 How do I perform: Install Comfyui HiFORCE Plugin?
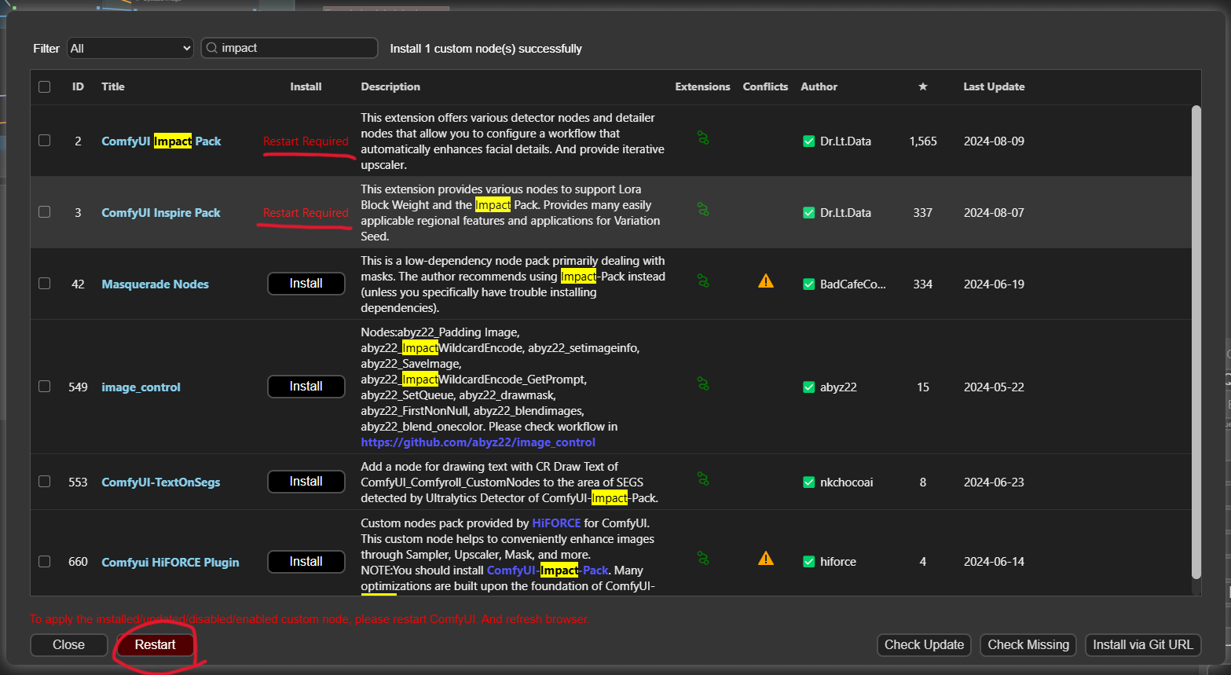coord(306,562)
